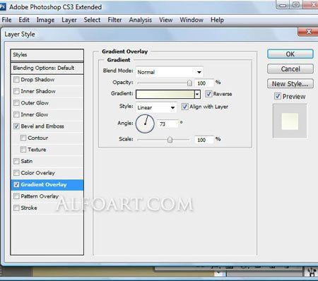
Task: Open the View menu
Action: [x=166, y=20]
